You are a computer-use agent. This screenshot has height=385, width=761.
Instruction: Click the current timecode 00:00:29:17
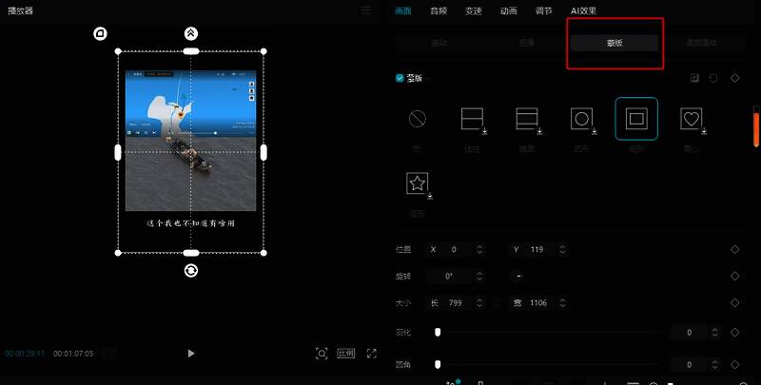pos(25,354)
